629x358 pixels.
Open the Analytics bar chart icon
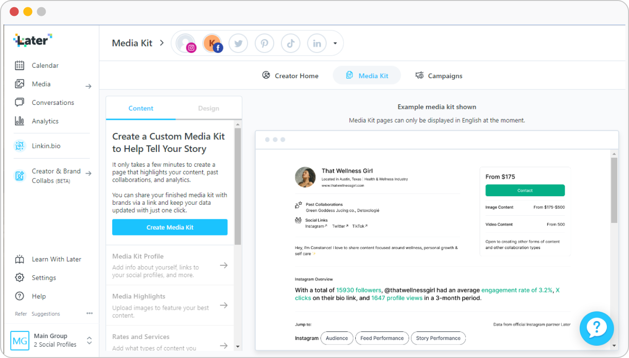pos(19,121)
